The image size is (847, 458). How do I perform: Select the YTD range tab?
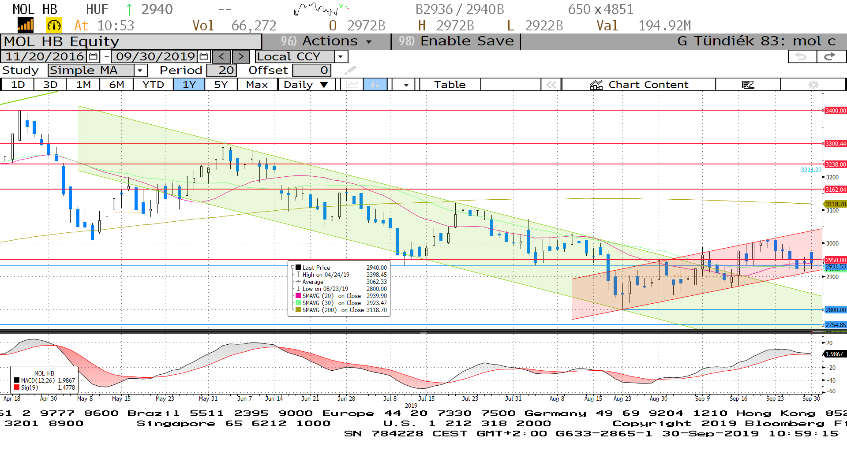click(153, 85)
